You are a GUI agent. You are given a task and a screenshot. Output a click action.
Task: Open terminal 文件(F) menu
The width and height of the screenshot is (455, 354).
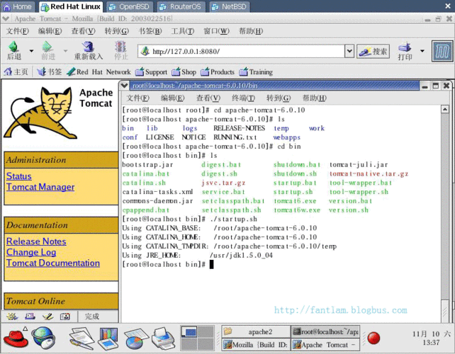[137, 98]
